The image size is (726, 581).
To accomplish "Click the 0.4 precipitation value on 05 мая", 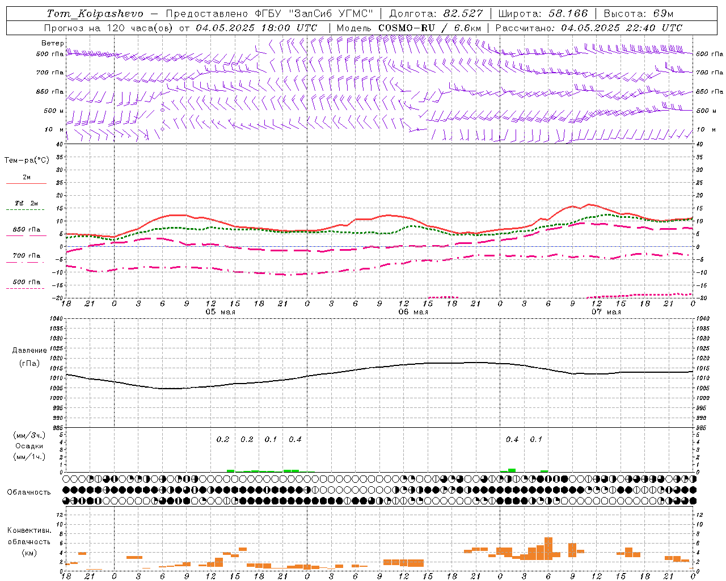I will (295, 439).
